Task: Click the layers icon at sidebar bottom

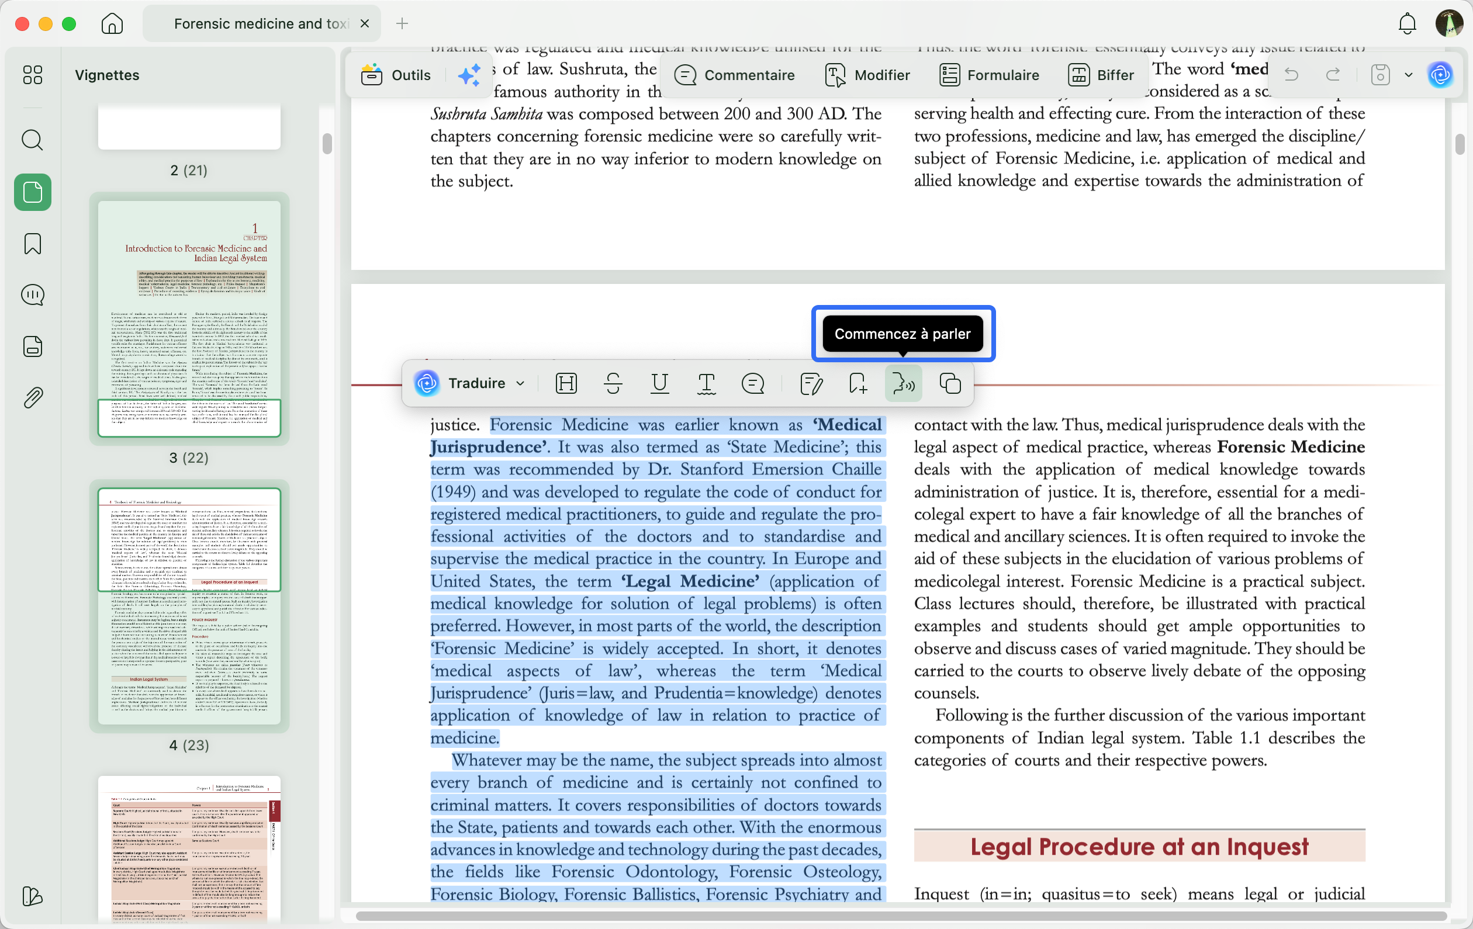Action: (x=32, y=897)
